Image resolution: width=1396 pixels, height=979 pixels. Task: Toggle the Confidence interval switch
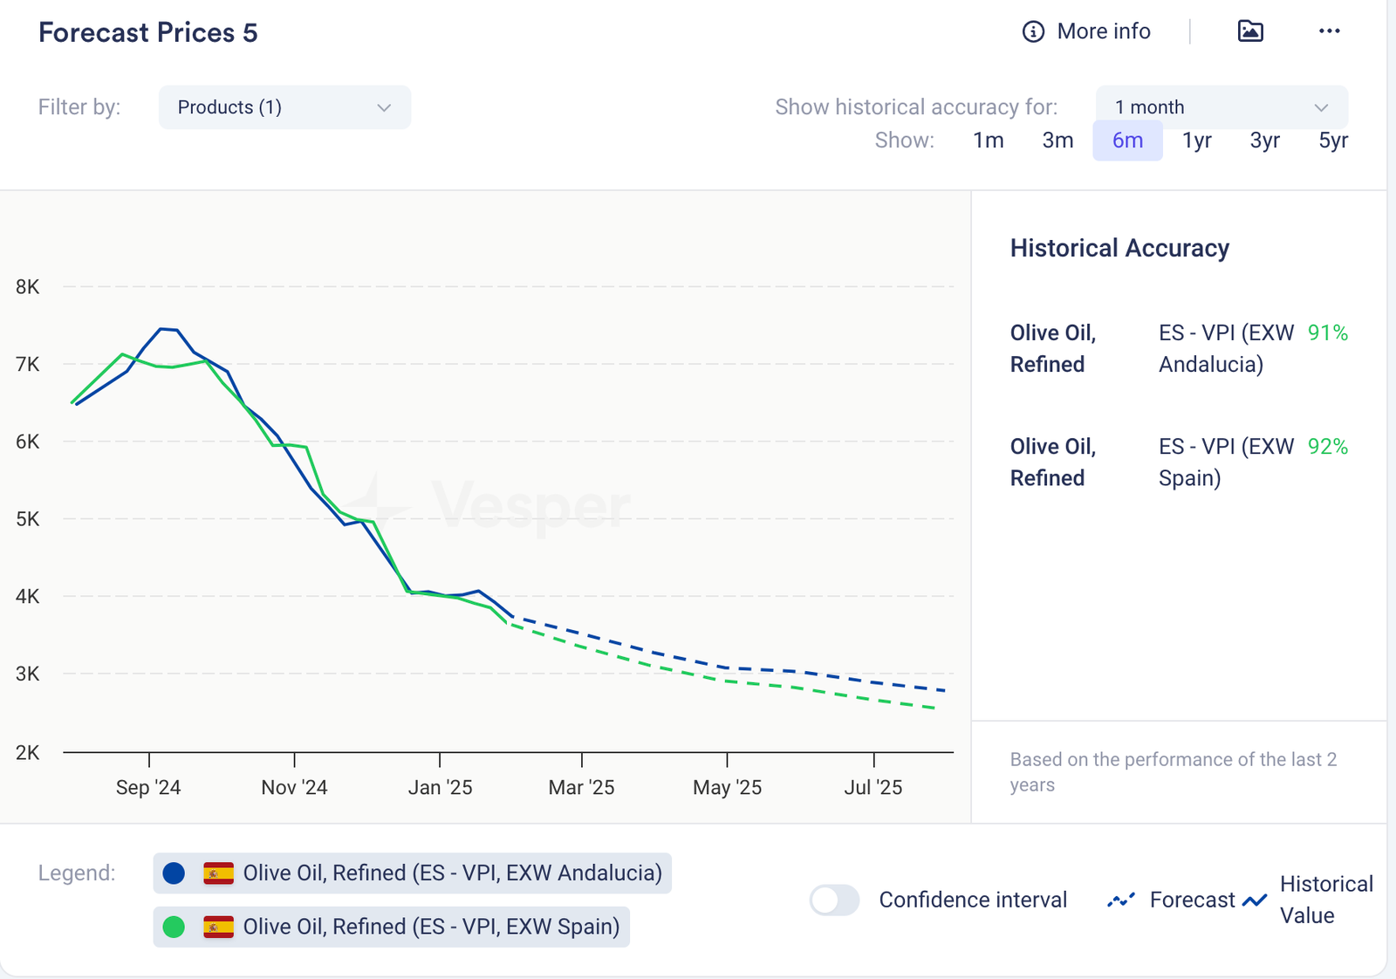click(x=834, y=900)
